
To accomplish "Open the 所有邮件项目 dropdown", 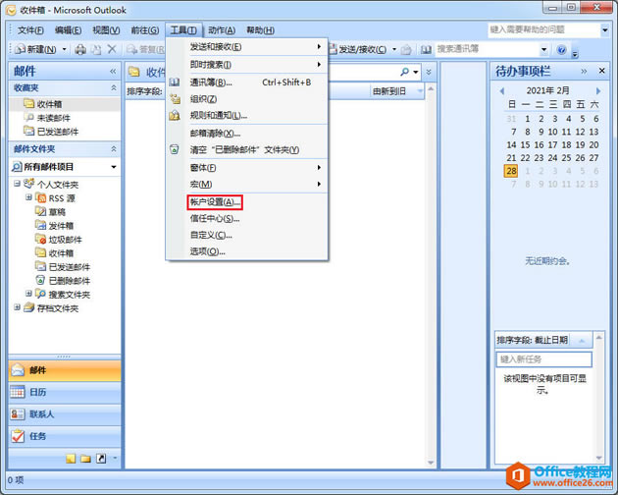I will [x=114, y=167].
